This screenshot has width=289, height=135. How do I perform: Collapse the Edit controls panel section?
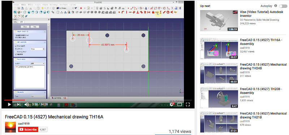45,42
